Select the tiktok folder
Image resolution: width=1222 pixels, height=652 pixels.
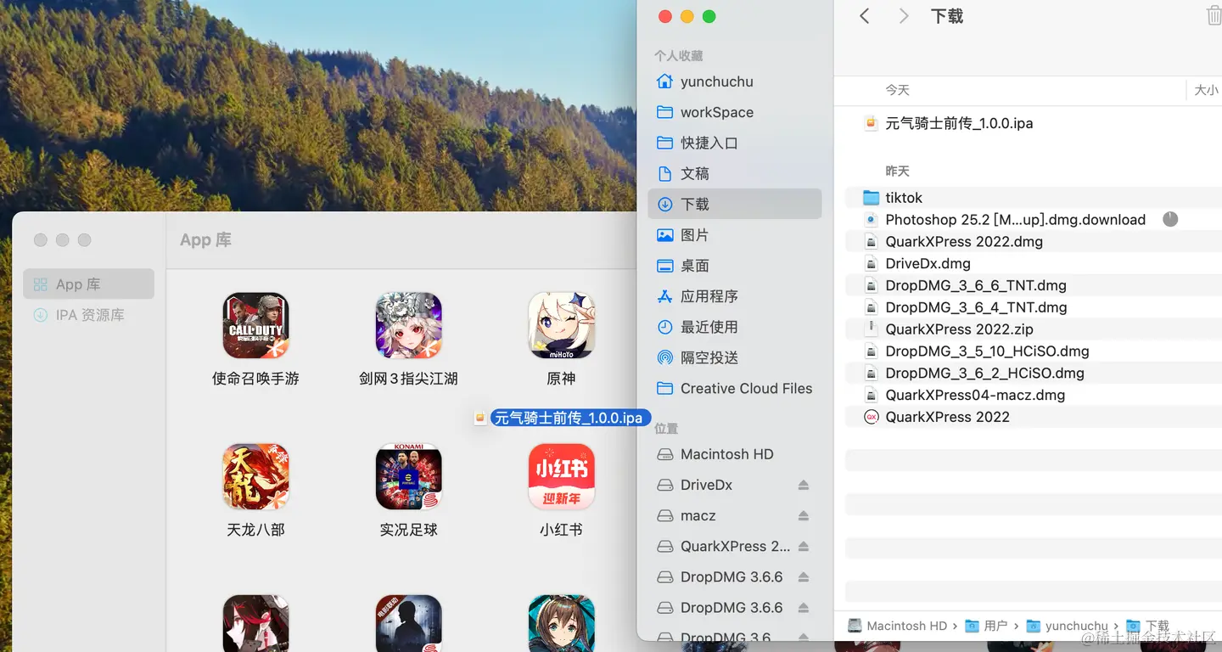click(1034, 197)
